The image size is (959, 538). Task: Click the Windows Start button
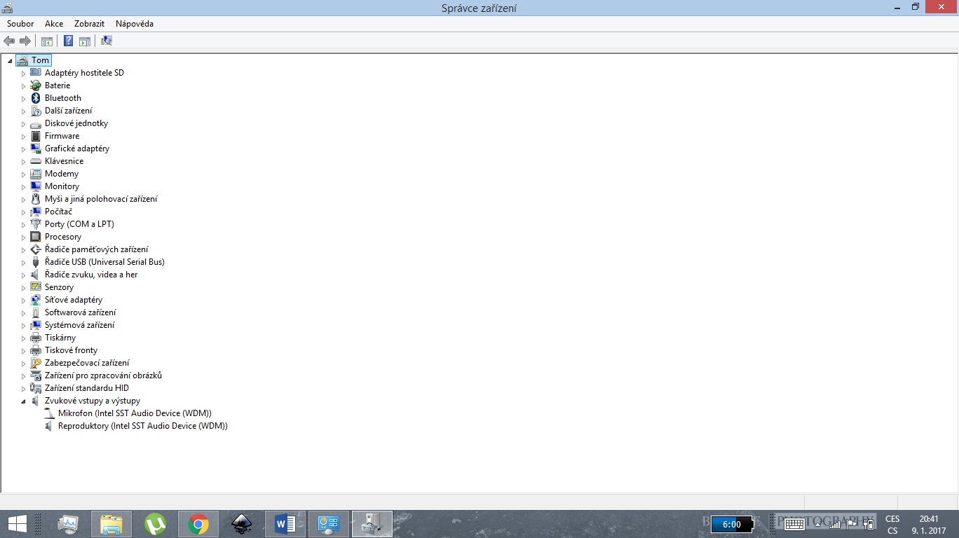point(18,523)
